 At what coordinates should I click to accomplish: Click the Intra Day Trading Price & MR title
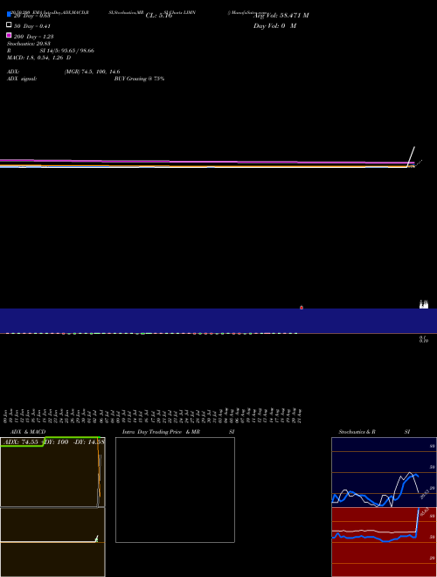(161, 432)
